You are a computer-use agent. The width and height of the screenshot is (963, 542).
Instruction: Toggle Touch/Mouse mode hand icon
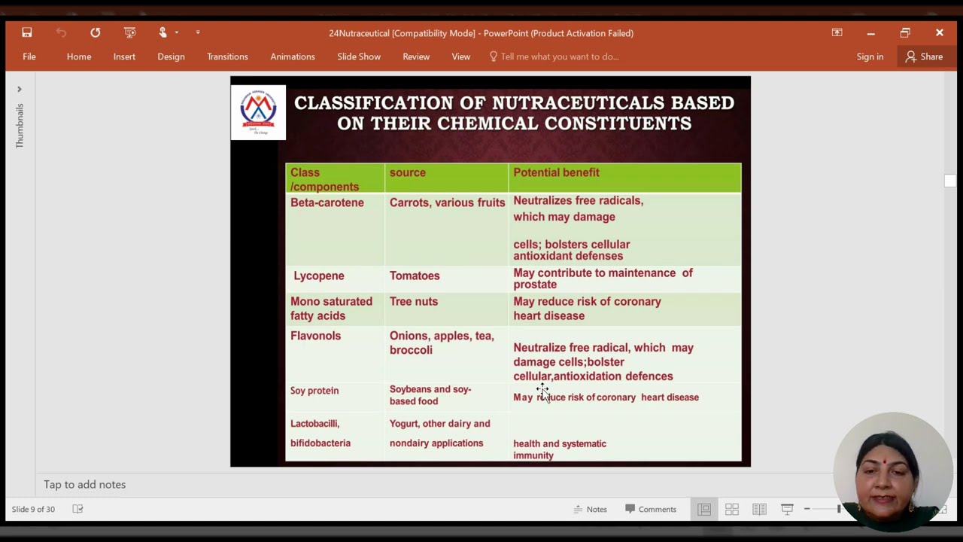[x=163, y=32]
